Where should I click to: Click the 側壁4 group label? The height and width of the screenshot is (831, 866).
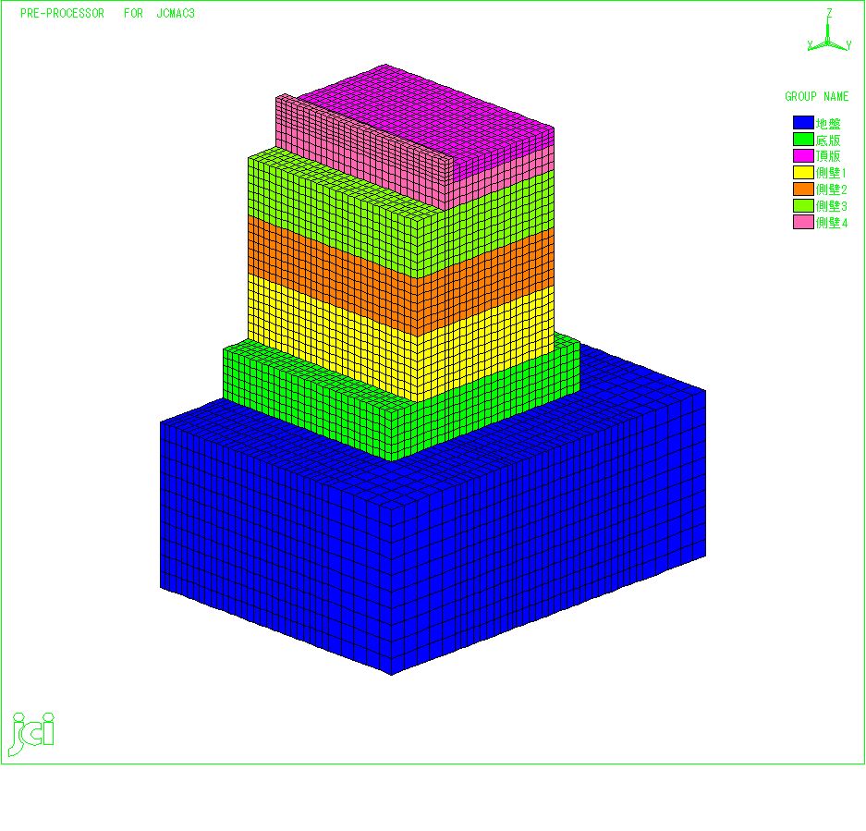pyautogui.click(x=831, y=223)
